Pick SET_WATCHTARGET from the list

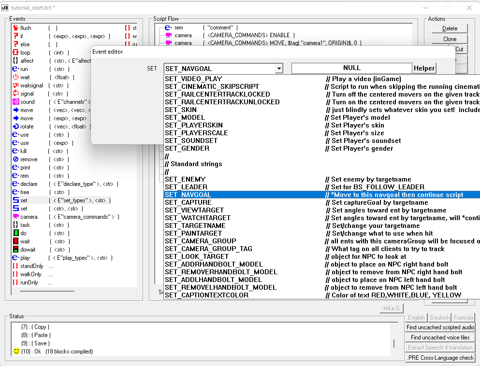tap(322, 218)
